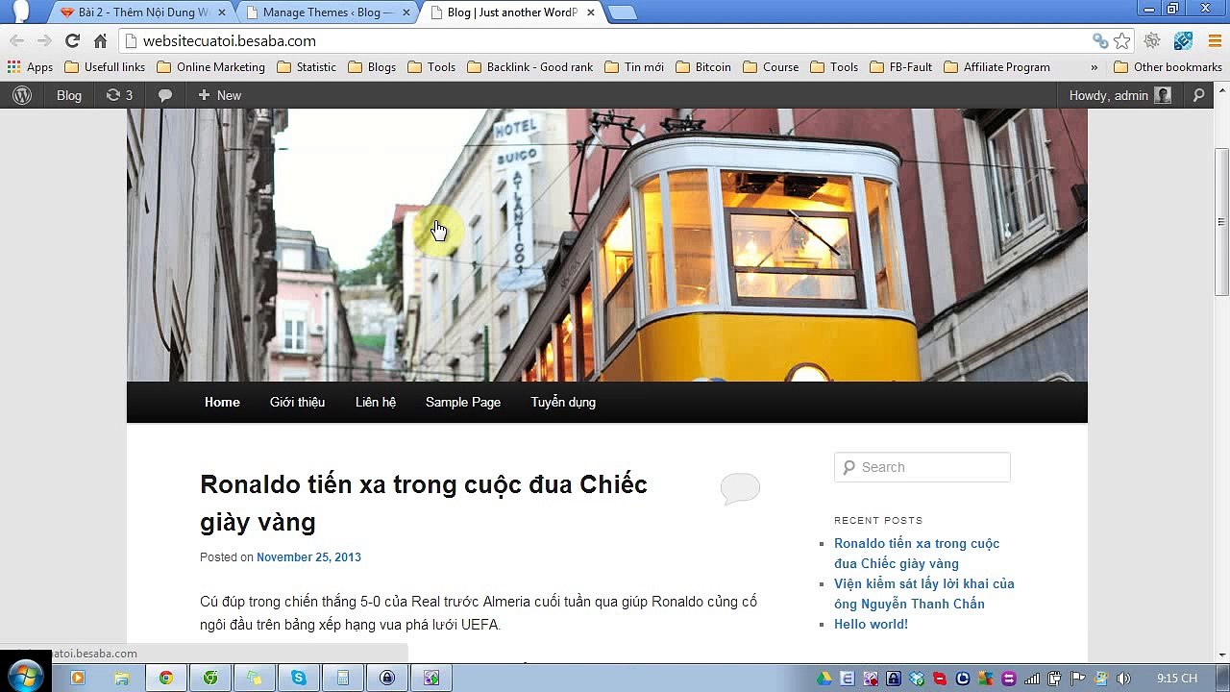Open recent post Ronaldo tiến xa in sidebar
Image resolution: width=1230 pixels, height=692 pixels.
917,554
